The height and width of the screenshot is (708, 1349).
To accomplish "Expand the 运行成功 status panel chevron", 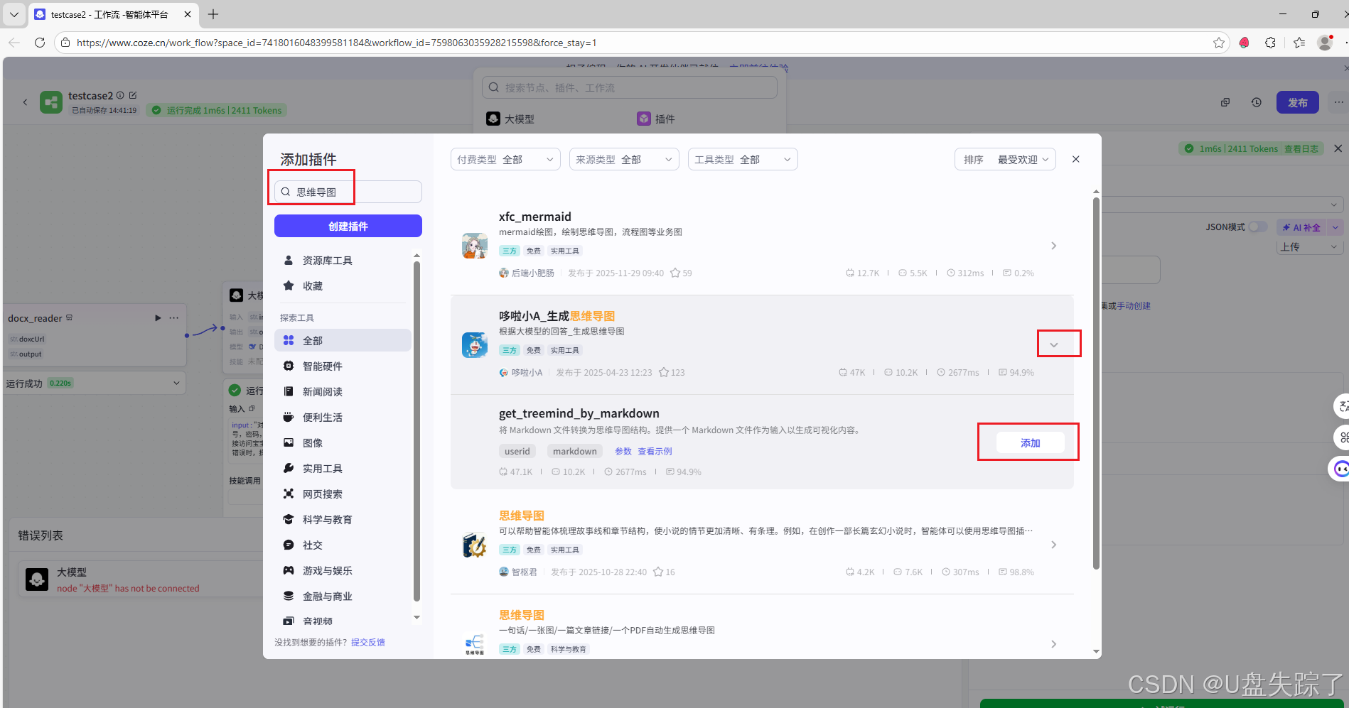I will [176, 383].
